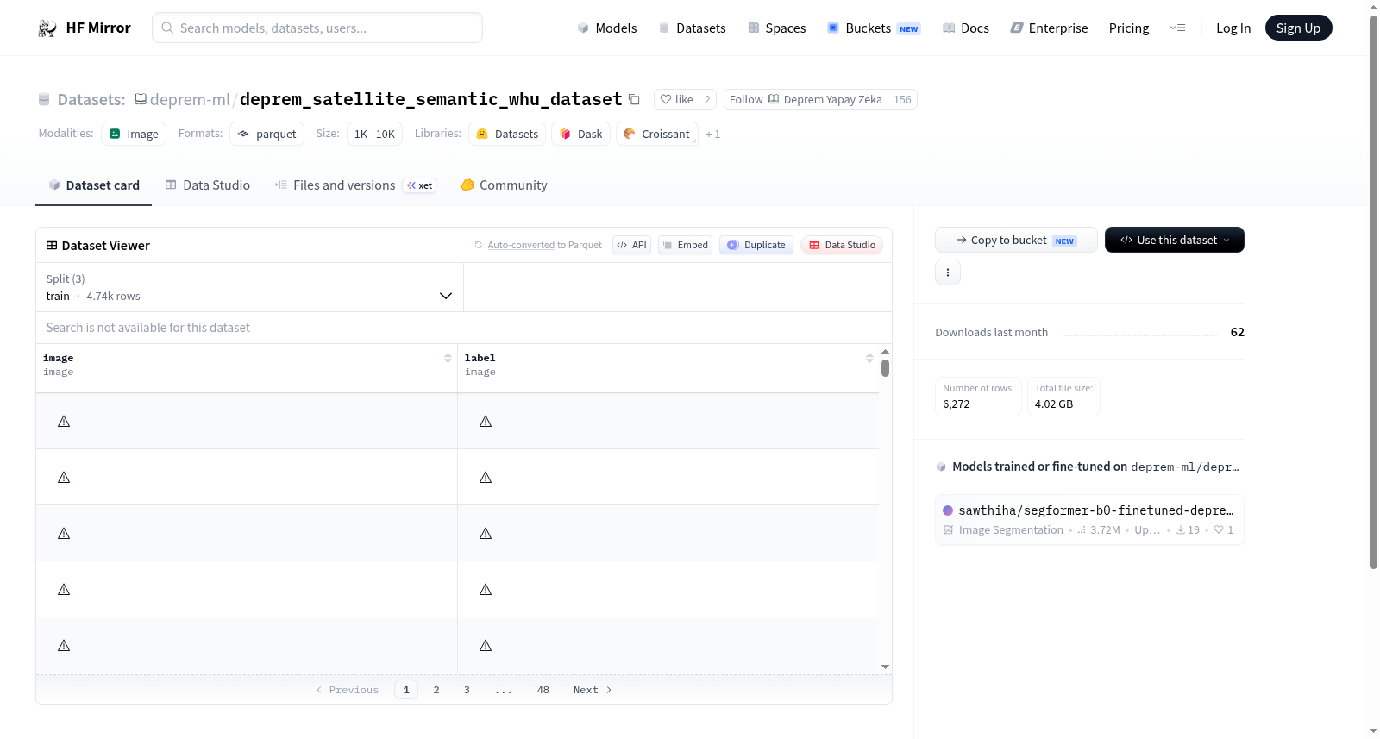Show the +1 more libraries
Screen dimensions: 1380x739
pos(712,134)
